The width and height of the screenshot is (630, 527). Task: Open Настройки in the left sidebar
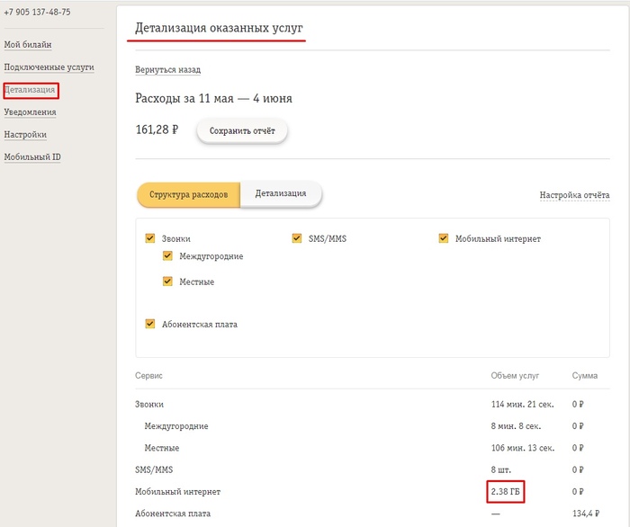25,135
